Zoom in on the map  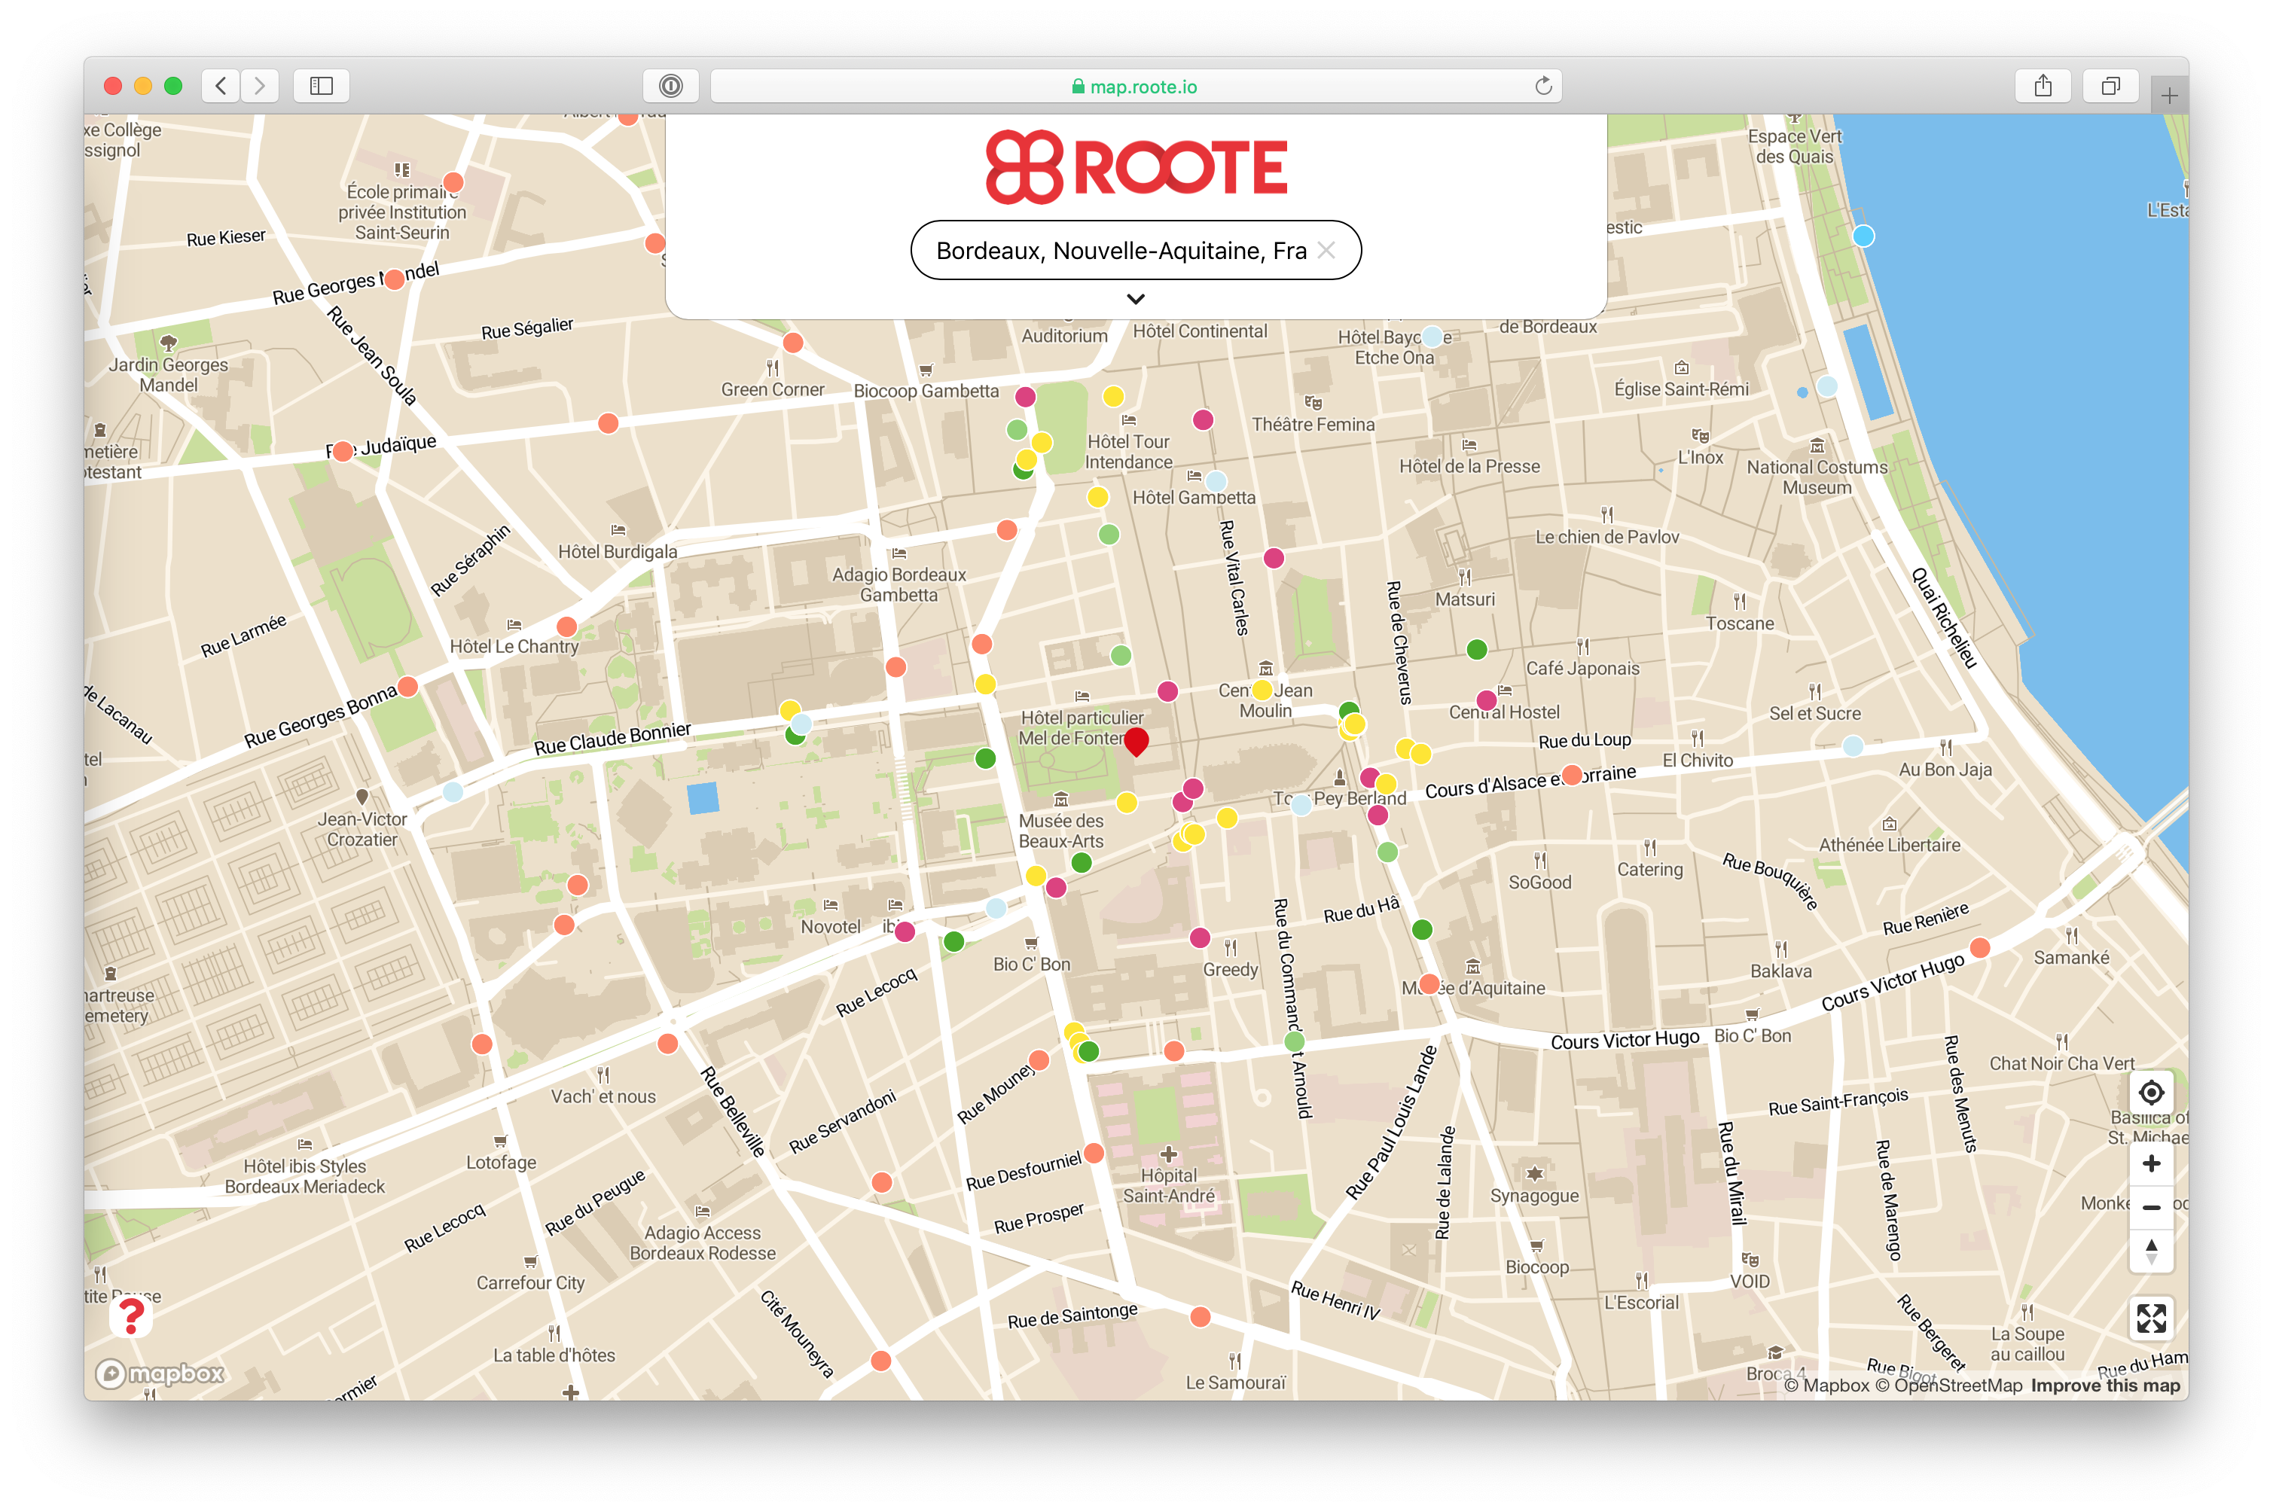tap(2150, 1163)
